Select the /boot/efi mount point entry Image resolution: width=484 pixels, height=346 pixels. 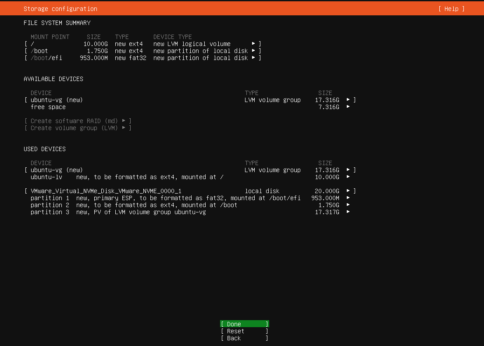click(x=143, y=58)
